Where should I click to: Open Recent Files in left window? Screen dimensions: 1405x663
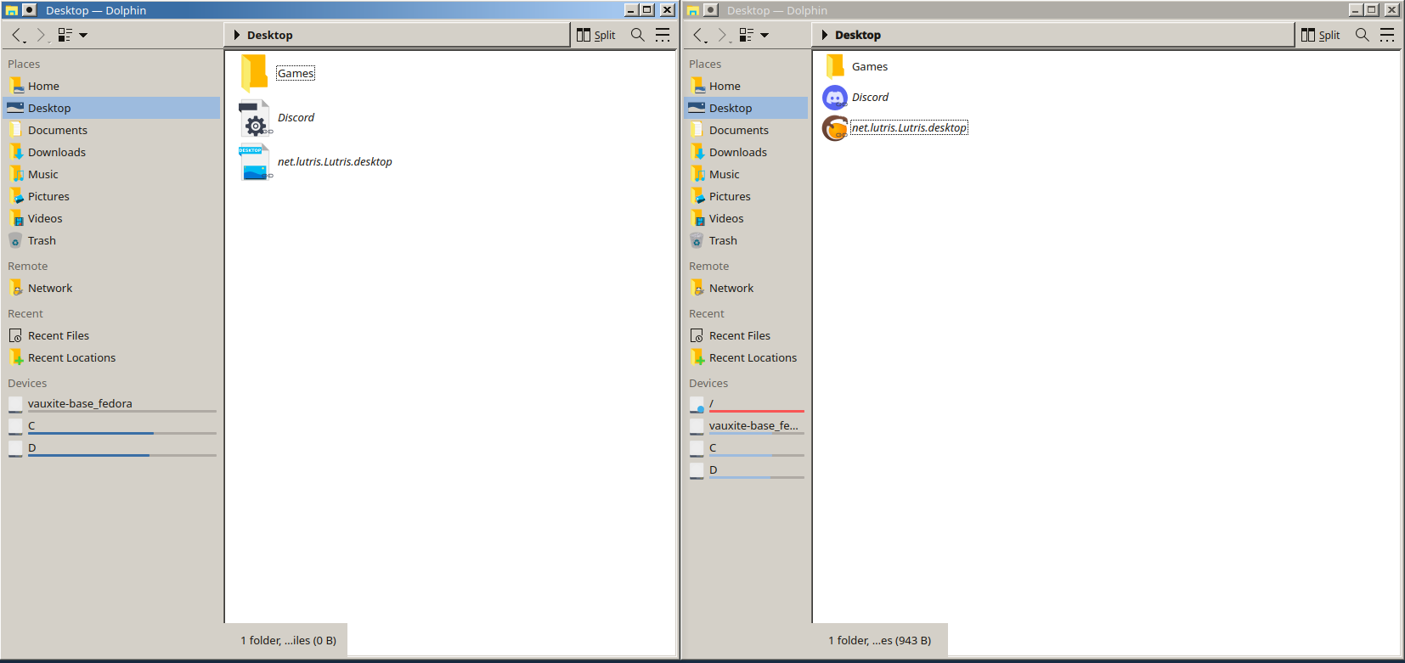[111, 335]
